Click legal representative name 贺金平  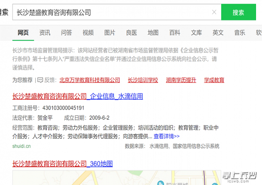click(x=45, y=118)
